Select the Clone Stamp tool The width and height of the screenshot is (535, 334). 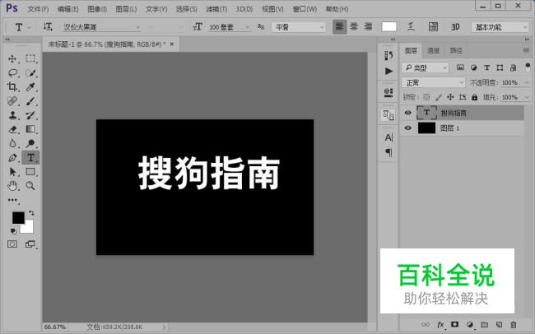[x=12, y=115]
